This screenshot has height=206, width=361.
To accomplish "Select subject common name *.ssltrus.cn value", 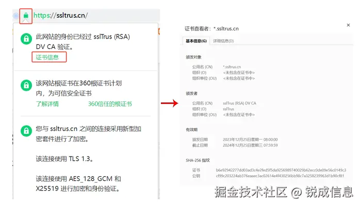I will pyautogui.click(x=232, y=67).
